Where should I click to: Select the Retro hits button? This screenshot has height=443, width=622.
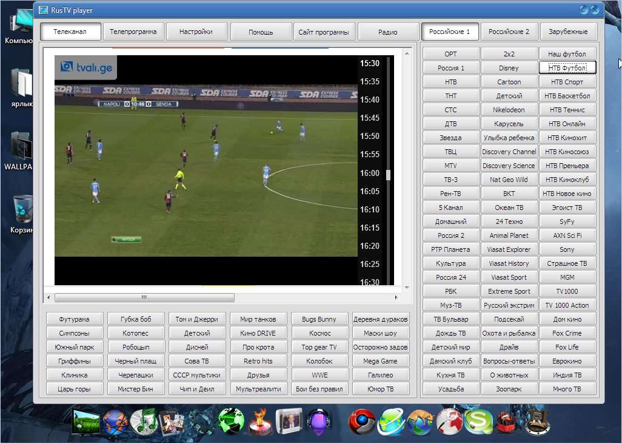(258, 361)
